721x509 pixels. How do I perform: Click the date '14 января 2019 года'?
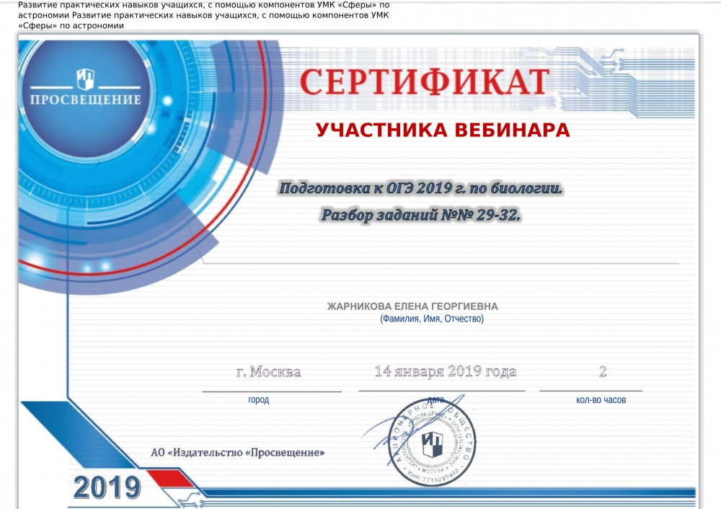point(445,371)
